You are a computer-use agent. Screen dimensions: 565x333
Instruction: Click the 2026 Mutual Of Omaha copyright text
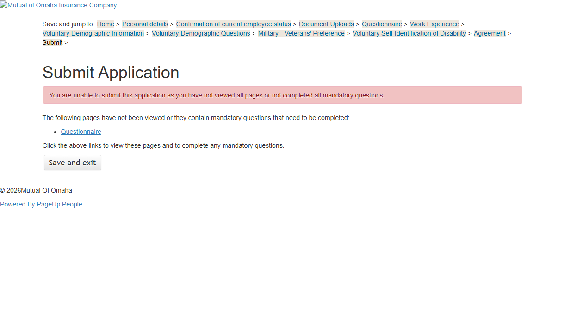[36, 190]
